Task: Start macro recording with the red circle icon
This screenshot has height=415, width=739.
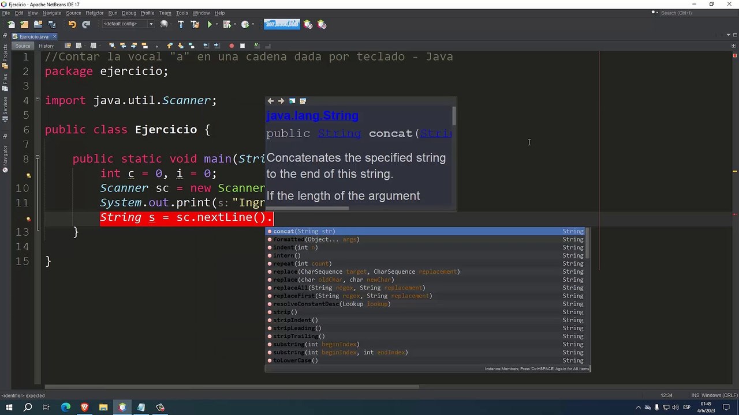Action: [x=232, y=46]
